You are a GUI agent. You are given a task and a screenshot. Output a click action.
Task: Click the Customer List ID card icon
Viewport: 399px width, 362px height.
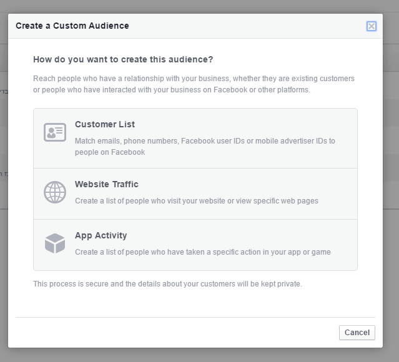[x=55, y=132]
